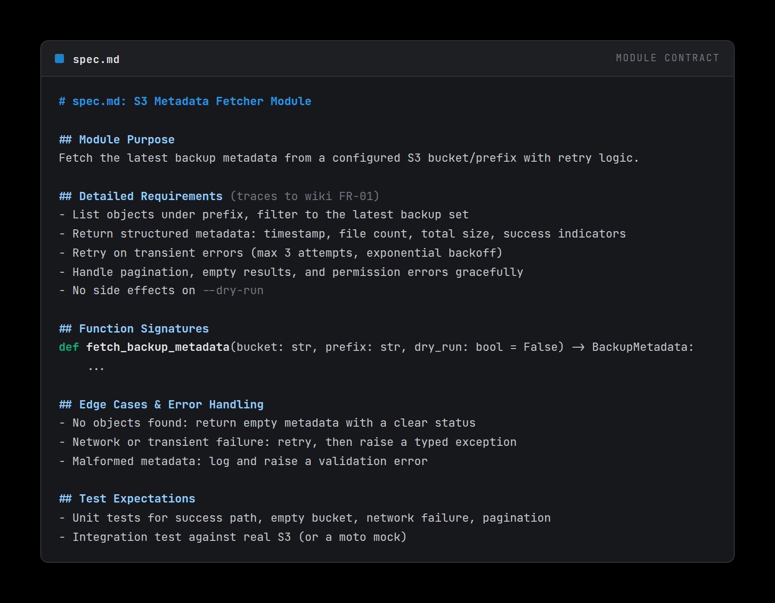Viewport: 775px width, 603px height.
Task: Click the No objects found bullet
Action: pos(267,423)
